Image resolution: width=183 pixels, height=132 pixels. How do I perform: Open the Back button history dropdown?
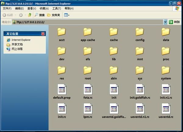[15, 15]
